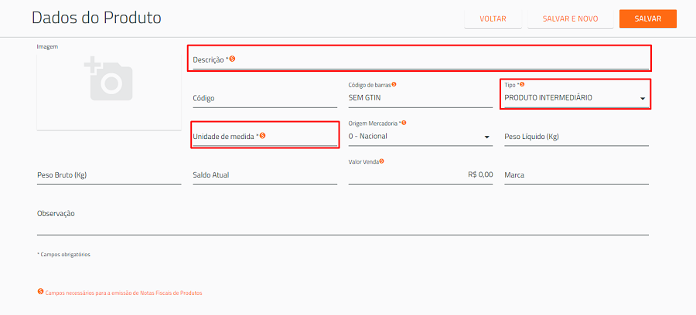Expand the Origem Mercadoria dropdown arrow
The height and width of the screenshot is (315, 696).
(486, 137)
